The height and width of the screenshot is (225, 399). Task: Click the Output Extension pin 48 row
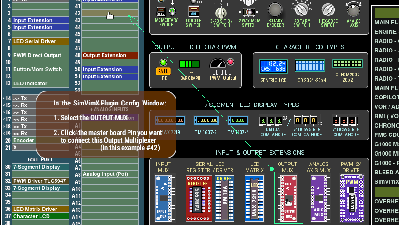click(110, 55)
